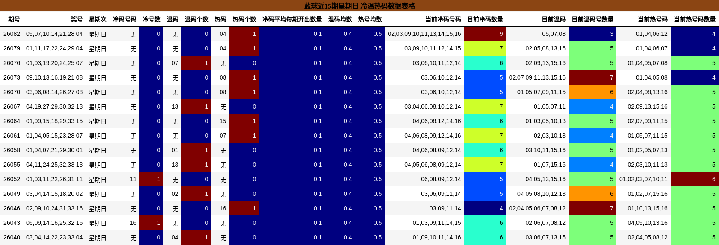This screenshot has height=245, width=719.
Task: Click period number 26055
Action: 12,165
